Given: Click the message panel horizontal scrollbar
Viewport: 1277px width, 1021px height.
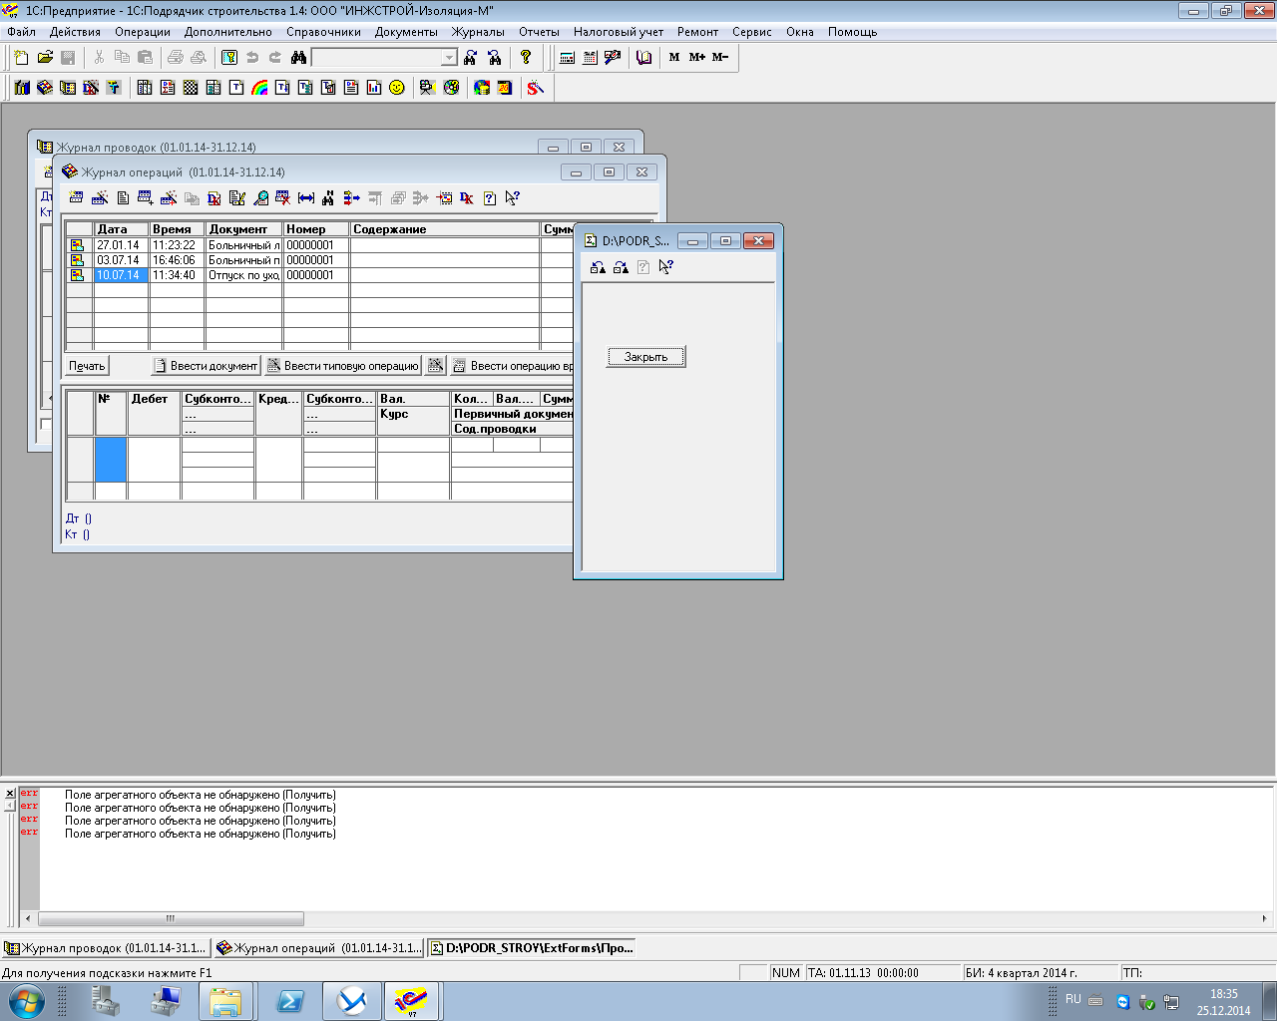Looking at the screenshot, I should point(170,918).
